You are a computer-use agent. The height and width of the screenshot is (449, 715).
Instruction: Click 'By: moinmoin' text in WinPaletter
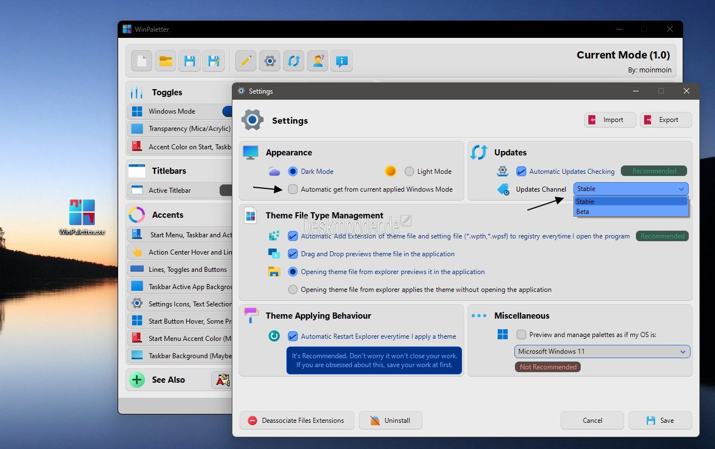(649, 70)
